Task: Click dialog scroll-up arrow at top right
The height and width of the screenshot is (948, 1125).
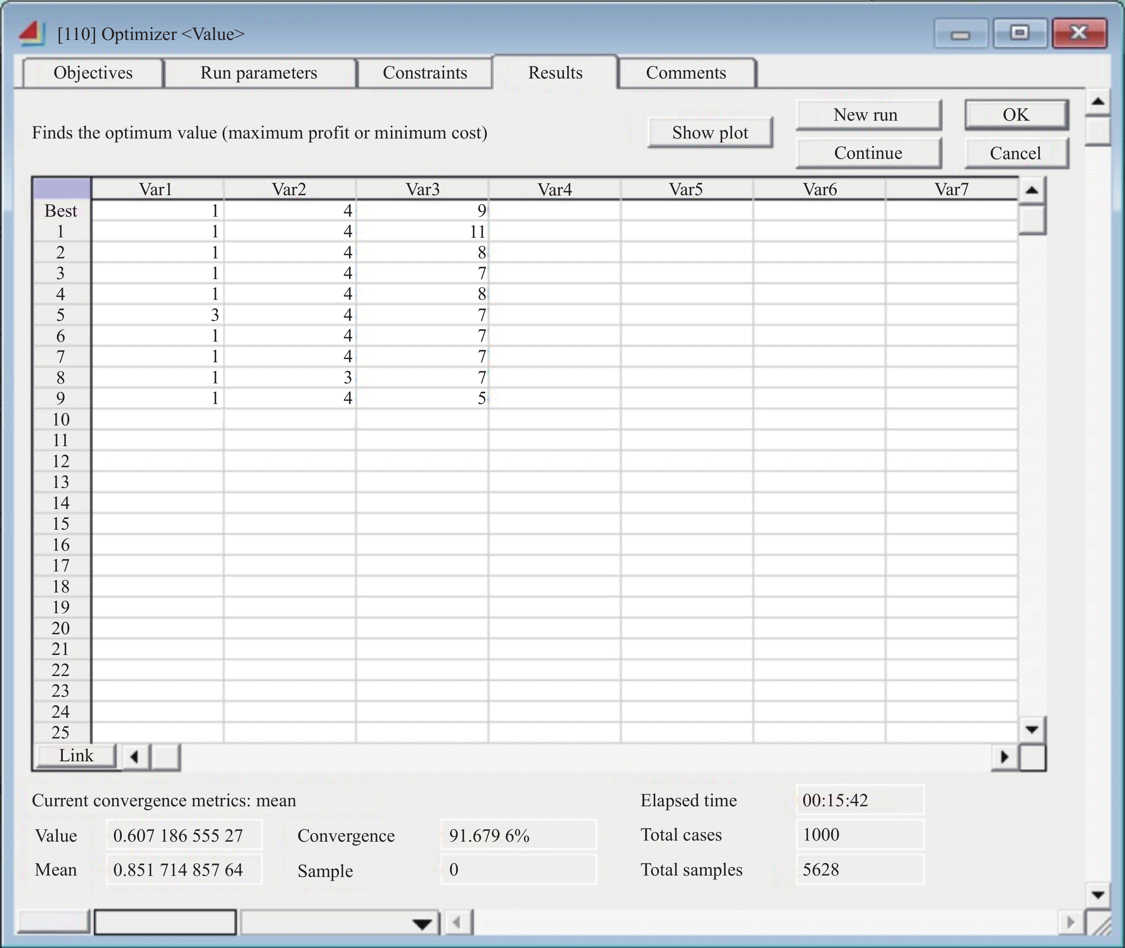Action: [x=1098, y=101]
